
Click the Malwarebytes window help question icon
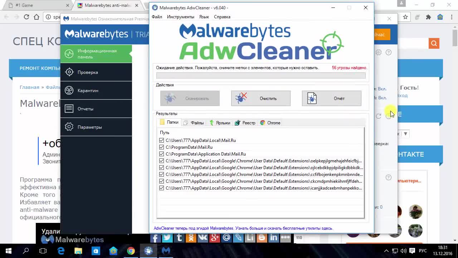pos(389,52)
